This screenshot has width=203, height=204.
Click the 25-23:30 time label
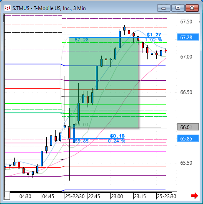pos(166,196)
